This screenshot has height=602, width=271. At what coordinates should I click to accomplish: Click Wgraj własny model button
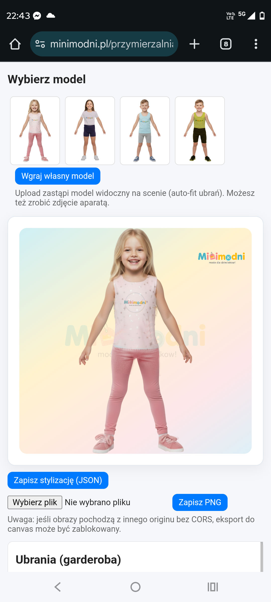[58, 176]
